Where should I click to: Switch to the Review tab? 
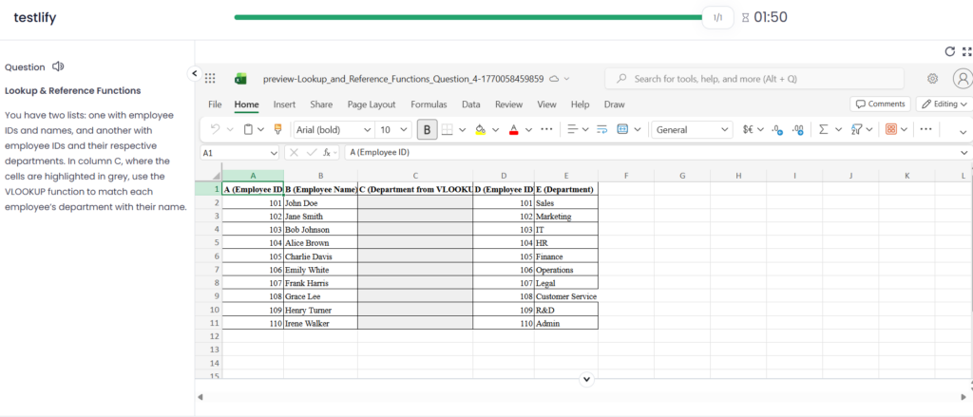point(509,104)
